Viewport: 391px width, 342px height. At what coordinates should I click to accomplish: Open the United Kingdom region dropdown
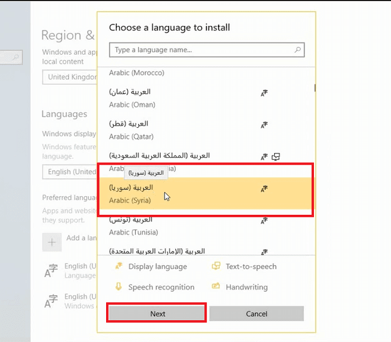click(70, 77)
